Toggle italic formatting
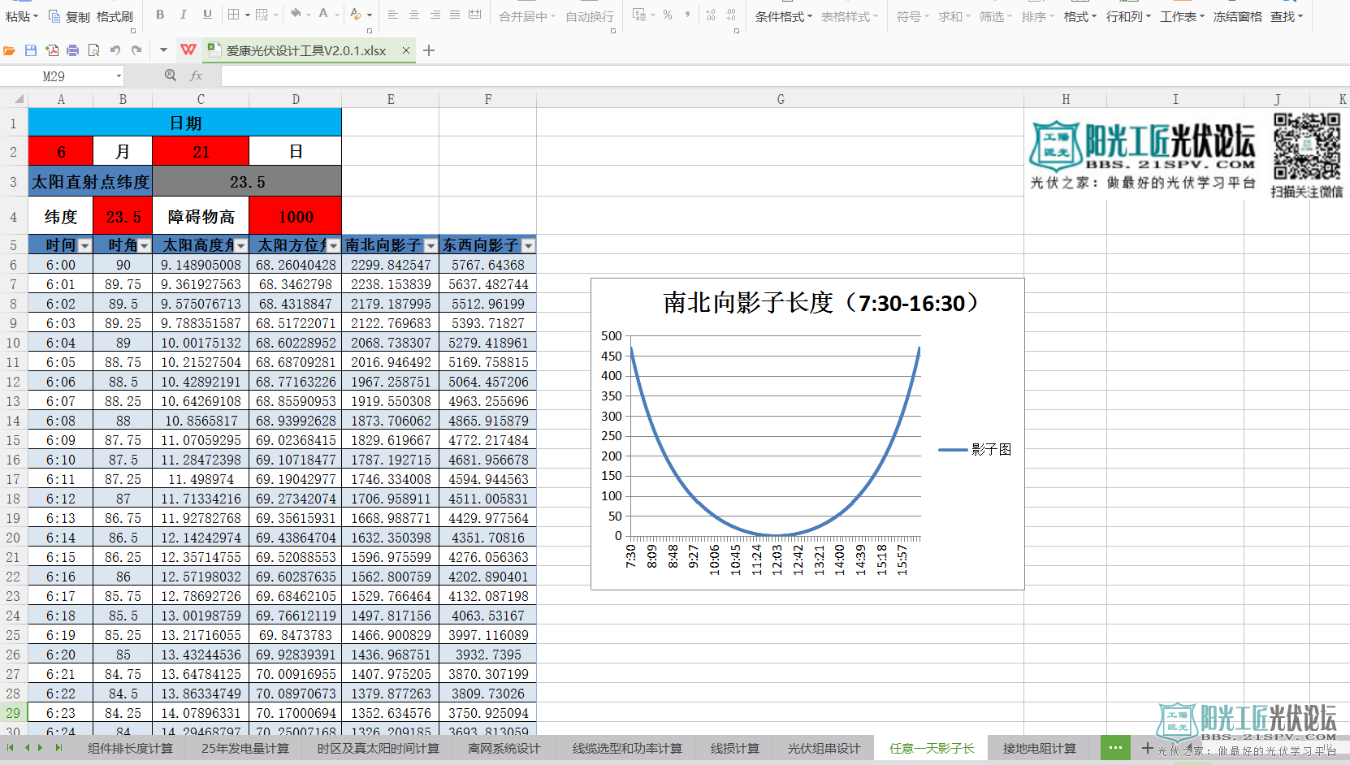The width and height of the screenshot is (1350, 765). (184, 15)
